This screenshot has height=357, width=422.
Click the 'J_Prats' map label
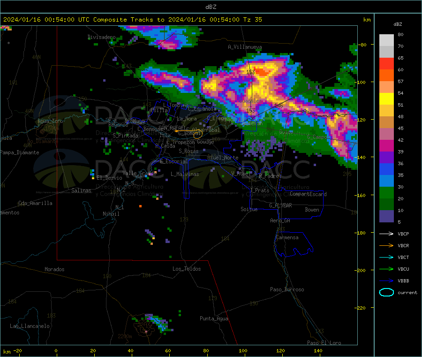[259, 190]
